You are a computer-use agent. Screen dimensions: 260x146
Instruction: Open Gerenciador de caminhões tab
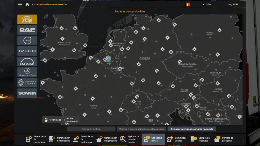pos(36,139)
